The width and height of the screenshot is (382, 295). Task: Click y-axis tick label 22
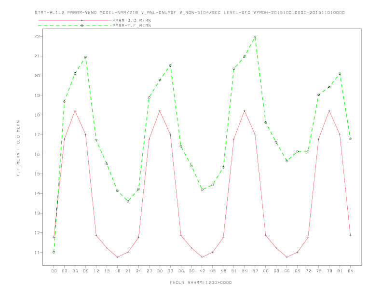pyautogui.click(x=37, y=37)
